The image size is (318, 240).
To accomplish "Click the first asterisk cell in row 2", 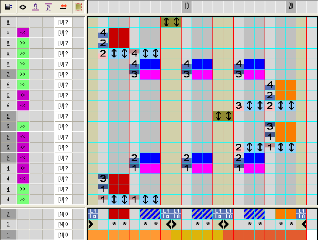I will click(113, 224).
